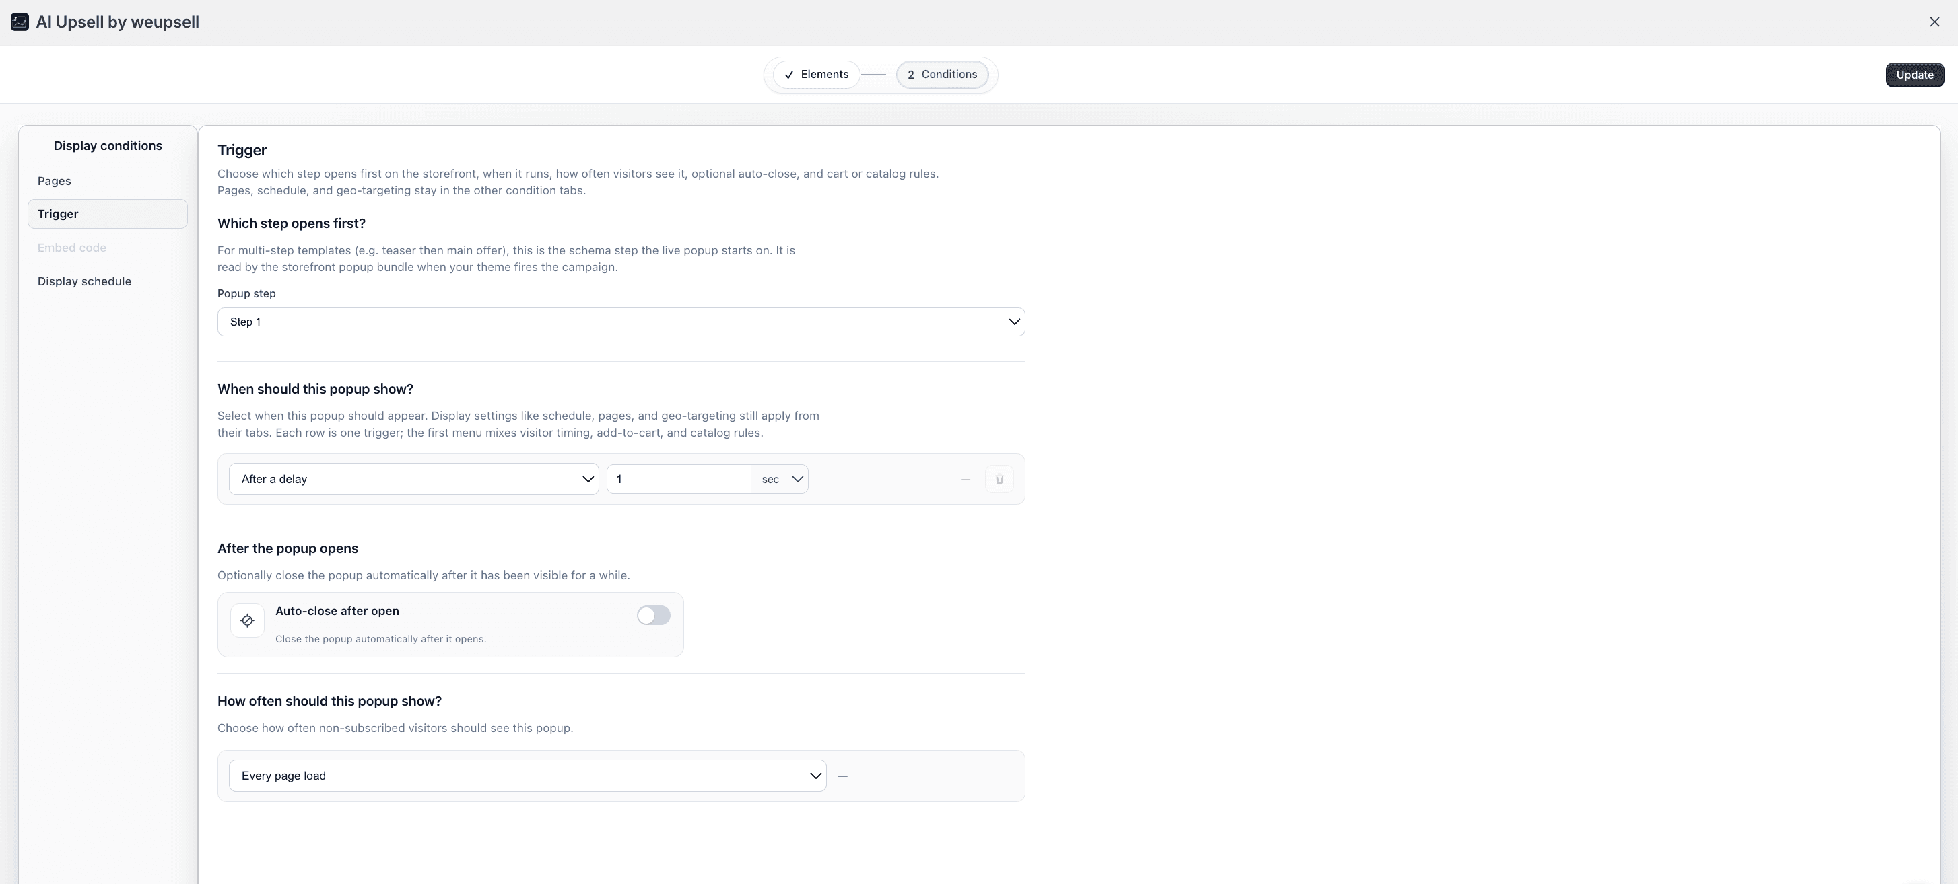Screen dimensions: 1958x884
Task: Click the Display conditions heading
Action: [x=108, y=146]
